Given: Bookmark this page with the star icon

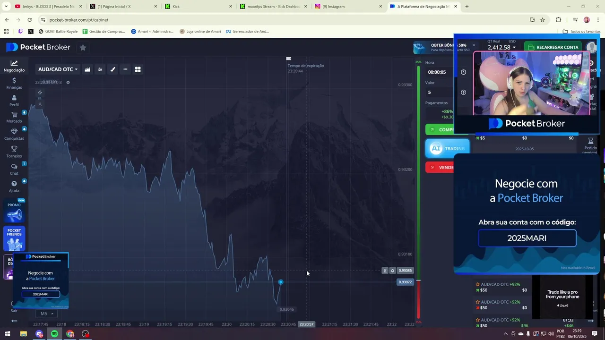Looking at the screenshot, I should click(543, 20).
